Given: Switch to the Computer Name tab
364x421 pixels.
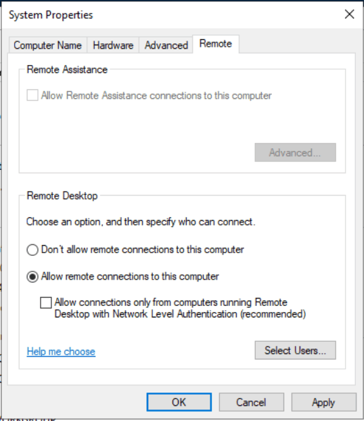Looking at the screenshot, I should click(47, 45).
